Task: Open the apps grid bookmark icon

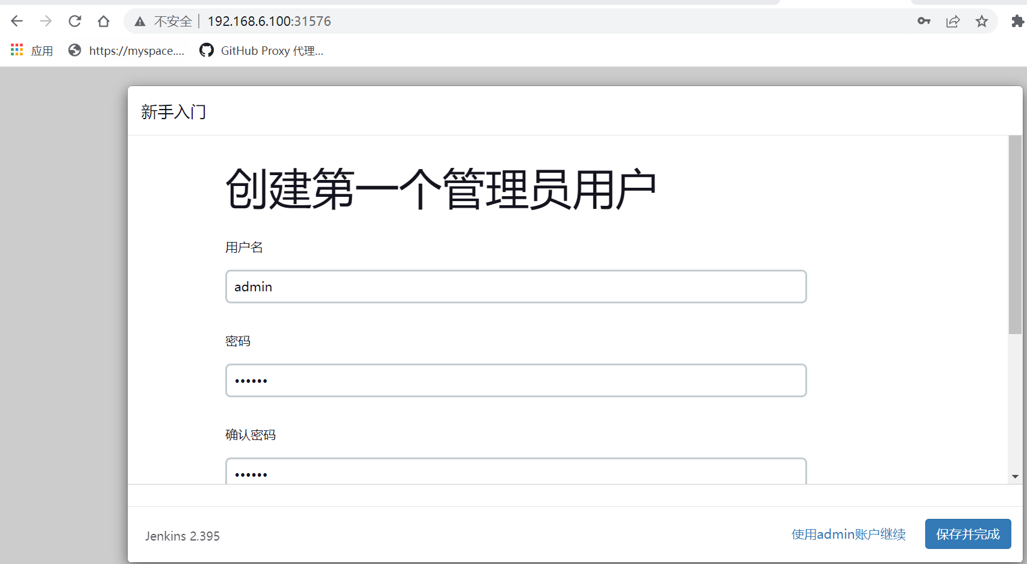Action: coord(17,50)
